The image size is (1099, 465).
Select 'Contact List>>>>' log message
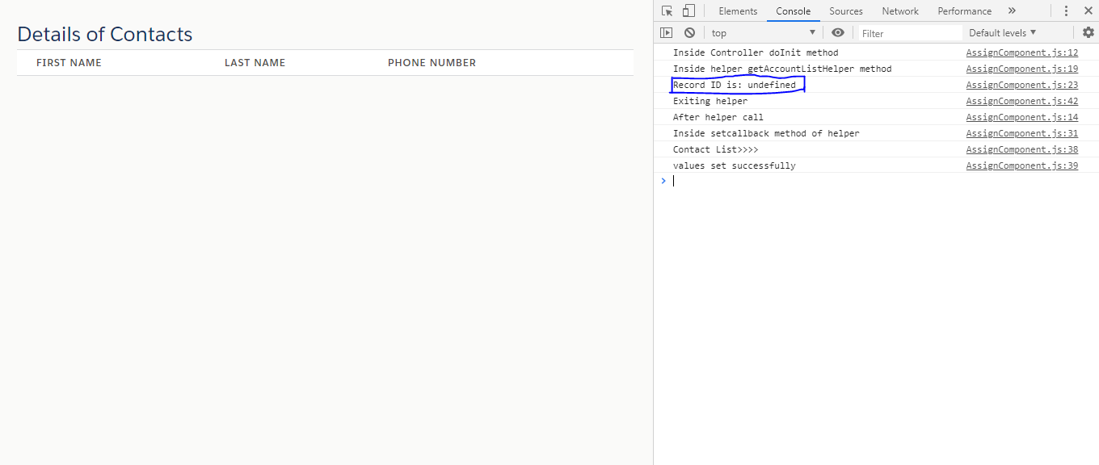(x=716, y=149)
